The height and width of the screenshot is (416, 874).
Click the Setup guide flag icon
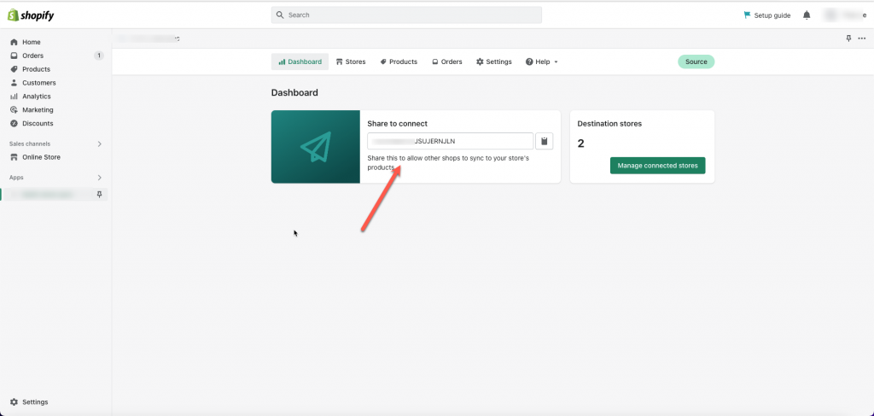click(747, 15)
